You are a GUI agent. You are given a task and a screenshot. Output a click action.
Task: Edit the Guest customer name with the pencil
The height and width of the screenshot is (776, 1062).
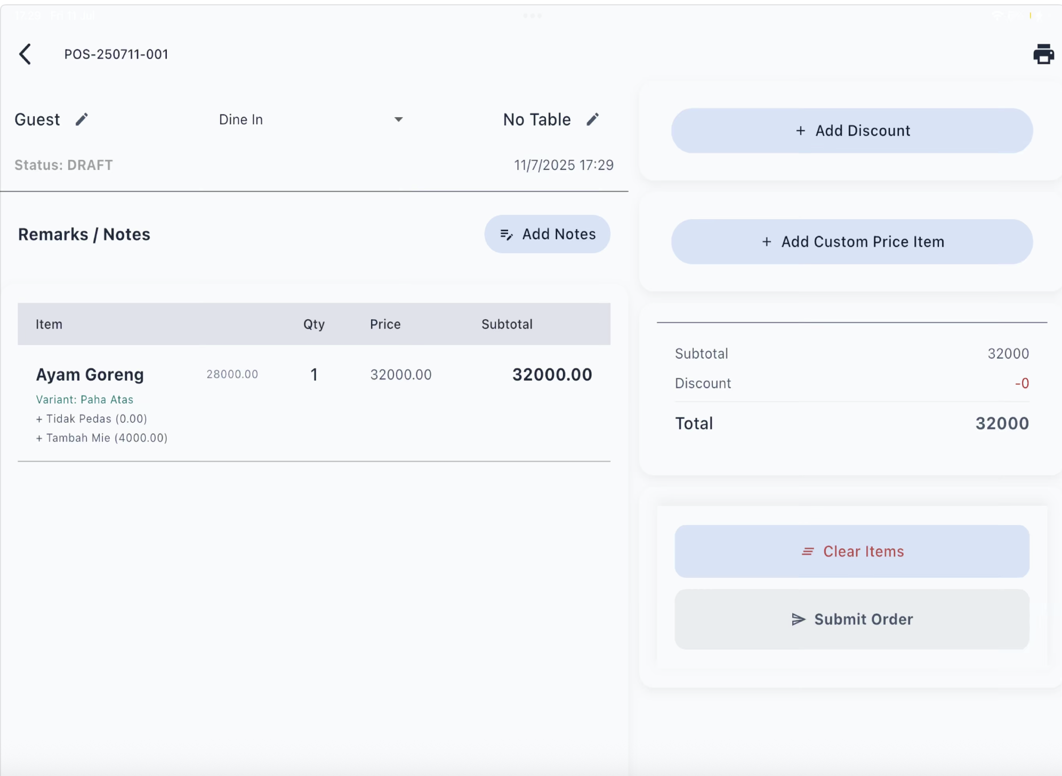[82, 119]
